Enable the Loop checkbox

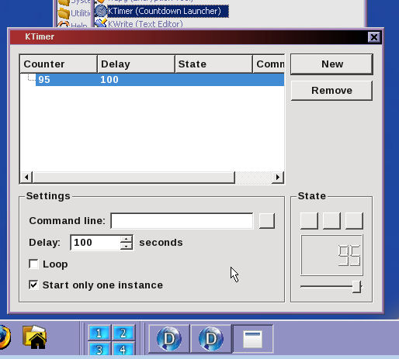[x=33, y=264]
